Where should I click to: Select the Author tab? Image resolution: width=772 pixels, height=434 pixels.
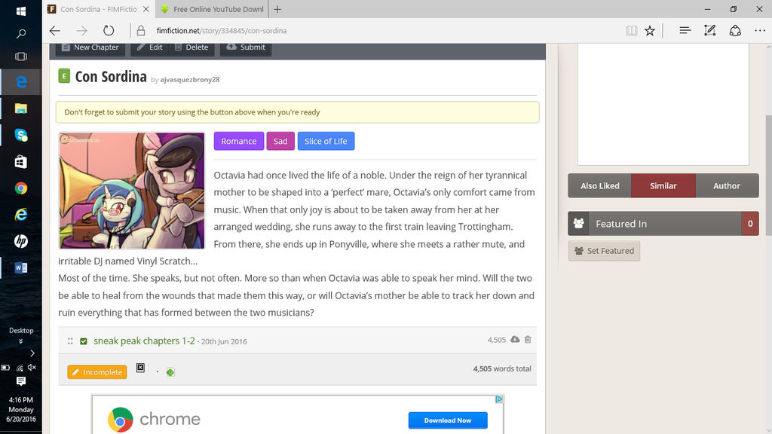[727, 185]
